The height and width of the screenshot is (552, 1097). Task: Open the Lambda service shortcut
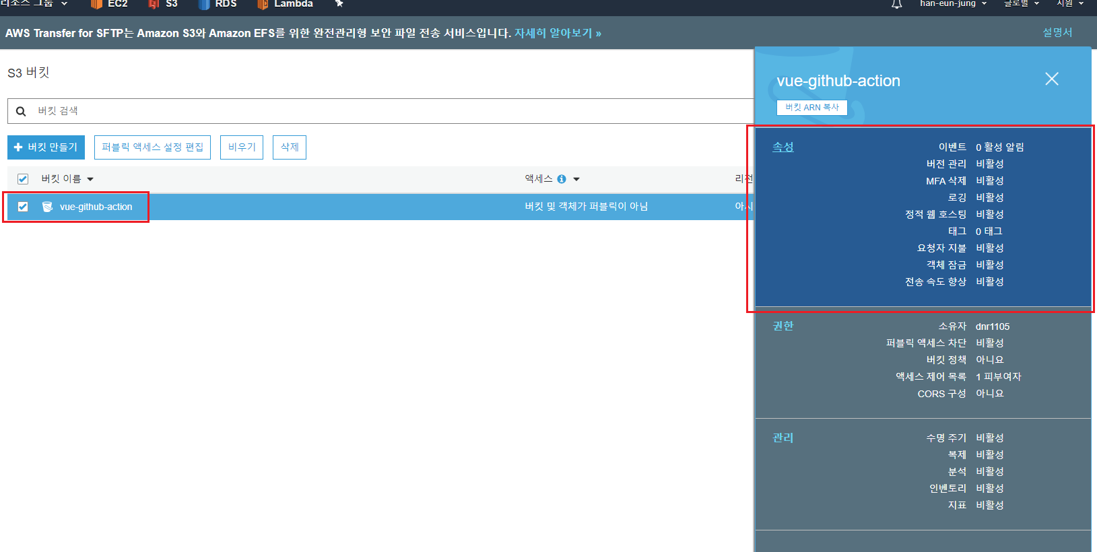click(x=285, y=4)
